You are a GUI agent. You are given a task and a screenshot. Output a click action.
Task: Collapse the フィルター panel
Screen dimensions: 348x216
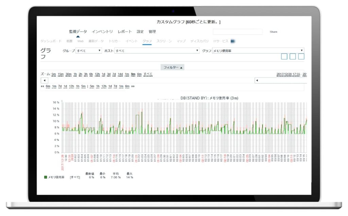(173, 67)
